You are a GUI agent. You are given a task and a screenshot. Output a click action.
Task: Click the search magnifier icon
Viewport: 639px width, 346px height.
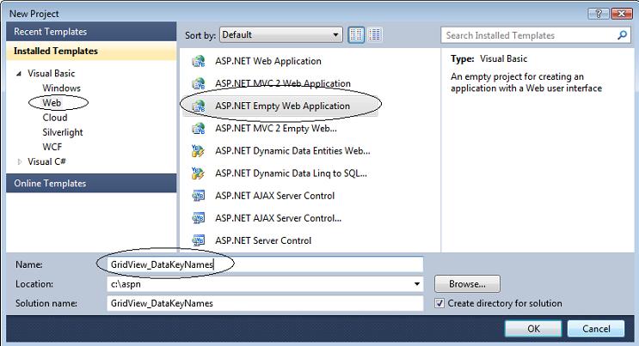pyautogui.click(x=622, y=35)
